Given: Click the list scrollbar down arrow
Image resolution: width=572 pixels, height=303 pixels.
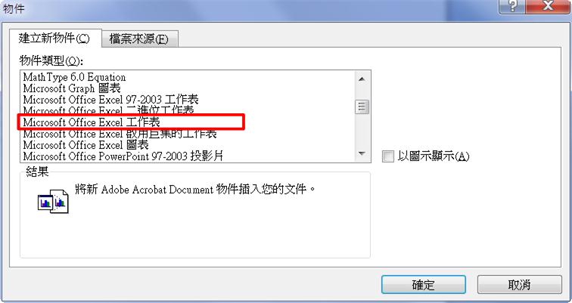Looking at the screenshot, I should [362, 153].
